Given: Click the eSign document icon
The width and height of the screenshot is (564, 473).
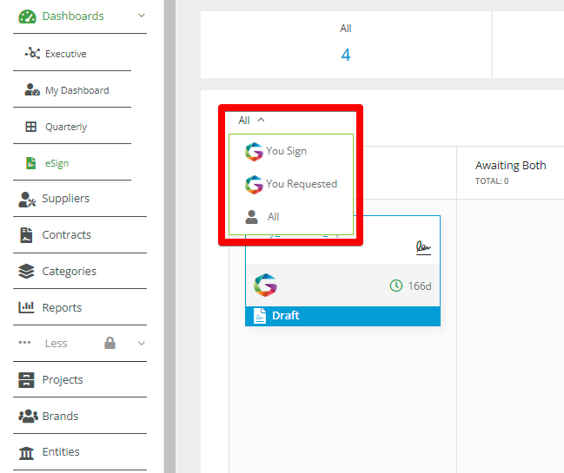Looking at the screenshot, I should click(x=31, y=163).
